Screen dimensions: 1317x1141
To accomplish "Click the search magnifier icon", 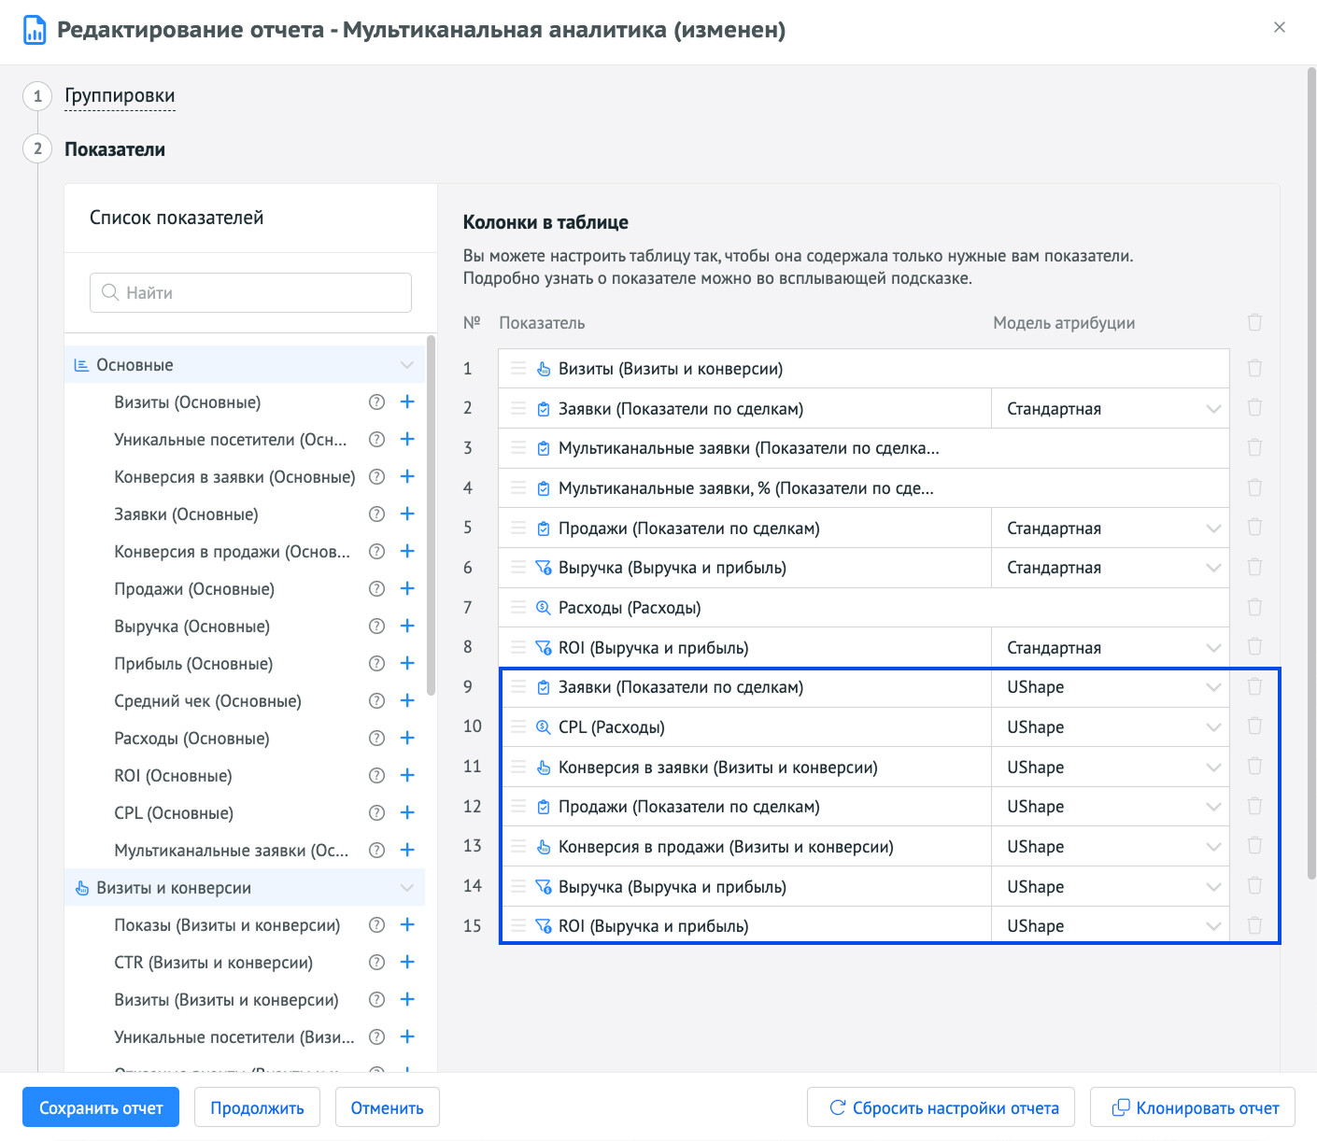I will [110, 292].
